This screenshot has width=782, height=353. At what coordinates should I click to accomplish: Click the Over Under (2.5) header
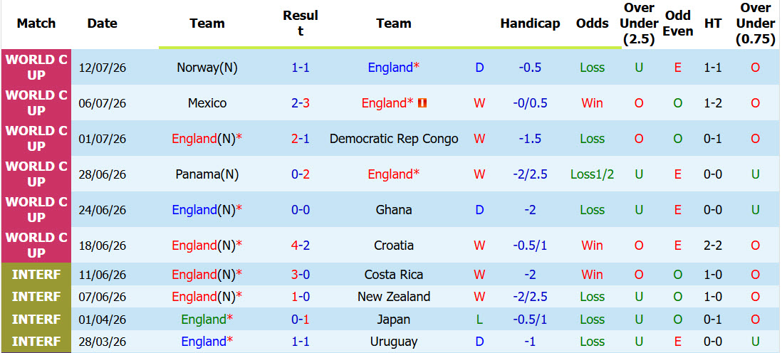639,23
